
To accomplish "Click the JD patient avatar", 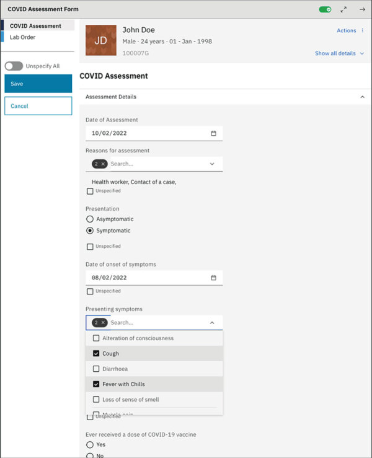I will pyautogui.click(x=100, y=40).
